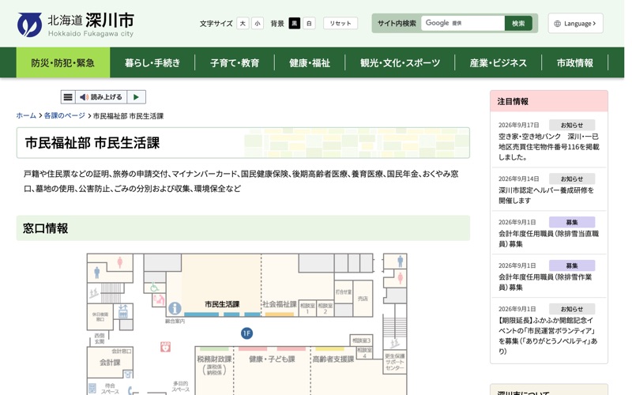Click the リセット button

pyautogui.click(x=340, y=24)
